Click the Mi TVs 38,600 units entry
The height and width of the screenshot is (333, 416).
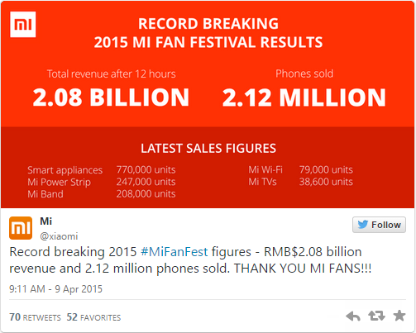pos(300,182)
